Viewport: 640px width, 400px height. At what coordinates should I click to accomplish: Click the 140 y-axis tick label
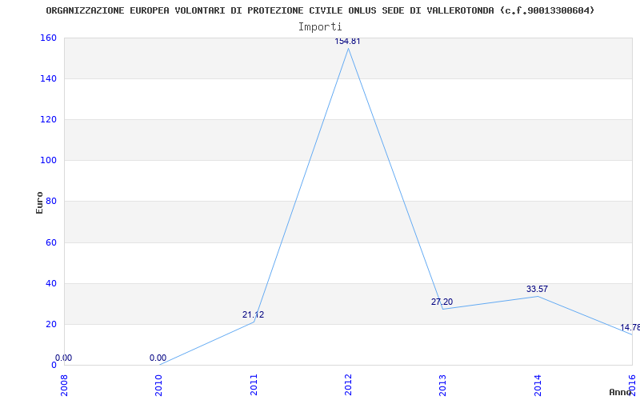coord(48,78)
